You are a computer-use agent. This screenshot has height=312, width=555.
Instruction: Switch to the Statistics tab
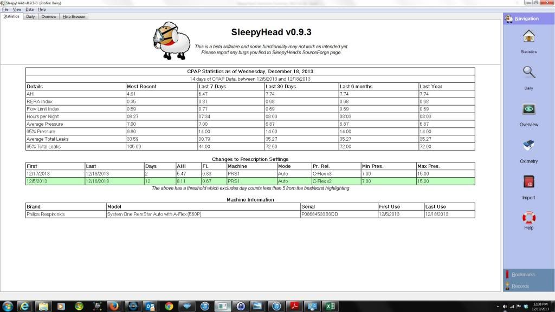[x=11, y=16]
